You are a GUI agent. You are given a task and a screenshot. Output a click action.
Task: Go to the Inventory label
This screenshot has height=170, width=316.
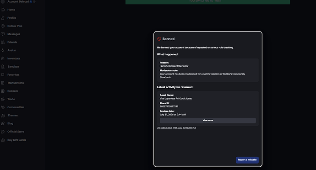click(14, 58)
